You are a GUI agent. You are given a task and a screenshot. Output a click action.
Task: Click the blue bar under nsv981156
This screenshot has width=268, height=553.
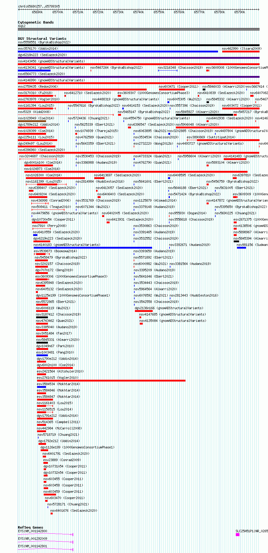pyautogui.click(x=242, y=248)
